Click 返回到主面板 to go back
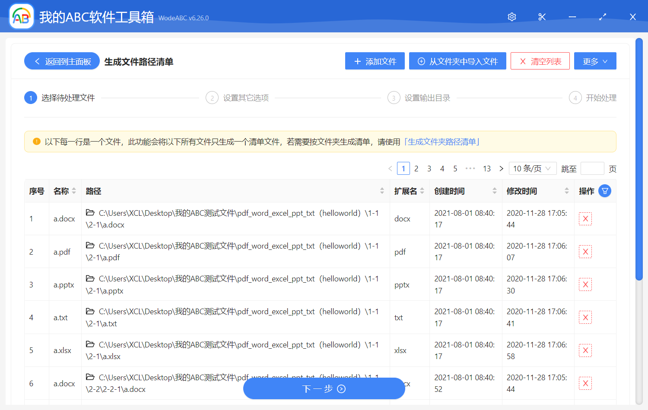Viewport: 648px width, 410px height. click(x=62, y=61)
